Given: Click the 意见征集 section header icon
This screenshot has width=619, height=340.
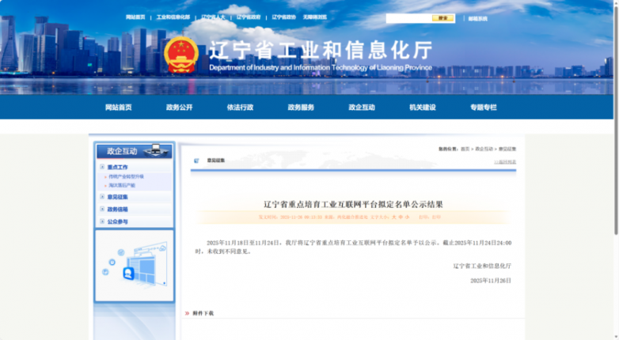Looking at the screenshot, I should pyautogui.click(x=196, y=161).
